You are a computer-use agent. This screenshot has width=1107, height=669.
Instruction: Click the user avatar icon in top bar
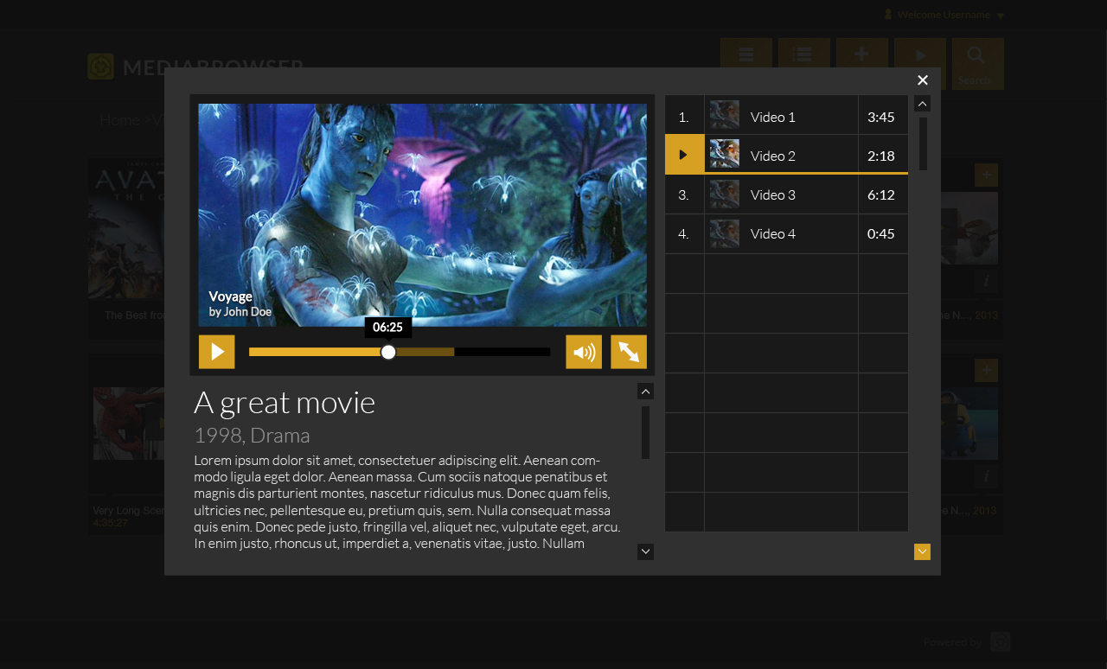(x=887, y=15)
